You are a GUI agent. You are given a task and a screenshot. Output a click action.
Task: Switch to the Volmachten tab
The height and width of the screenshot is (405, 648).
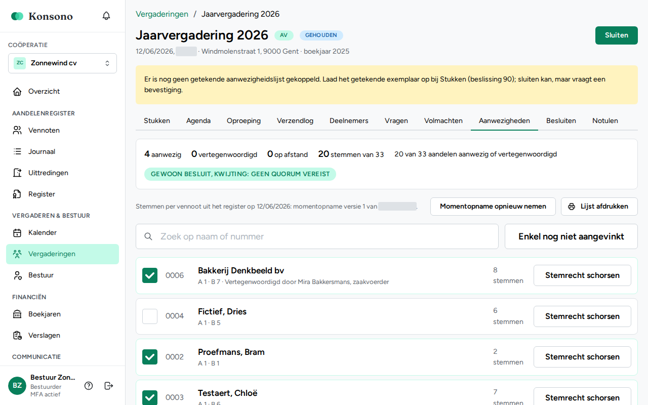[x=443, y=121]
